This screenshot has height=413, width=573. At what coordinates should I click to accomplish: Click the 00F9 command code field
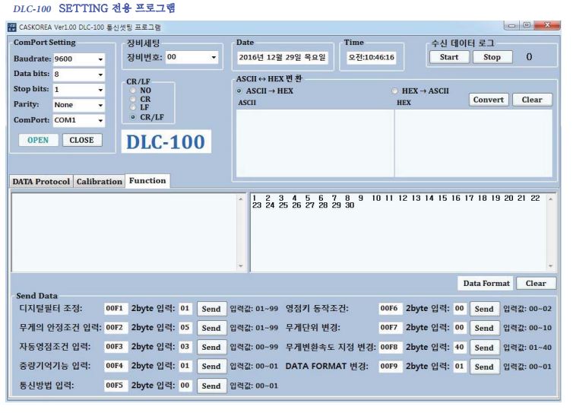[x=391, y=366]
